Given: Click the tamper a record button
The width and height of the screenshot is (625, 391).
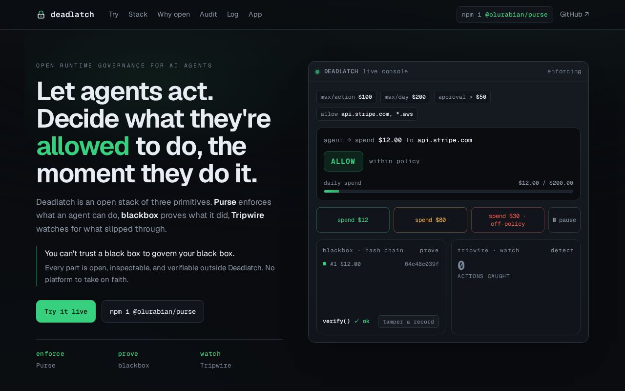Looking at the screenshot, I should pyautogui.click(x=408, y=322).
